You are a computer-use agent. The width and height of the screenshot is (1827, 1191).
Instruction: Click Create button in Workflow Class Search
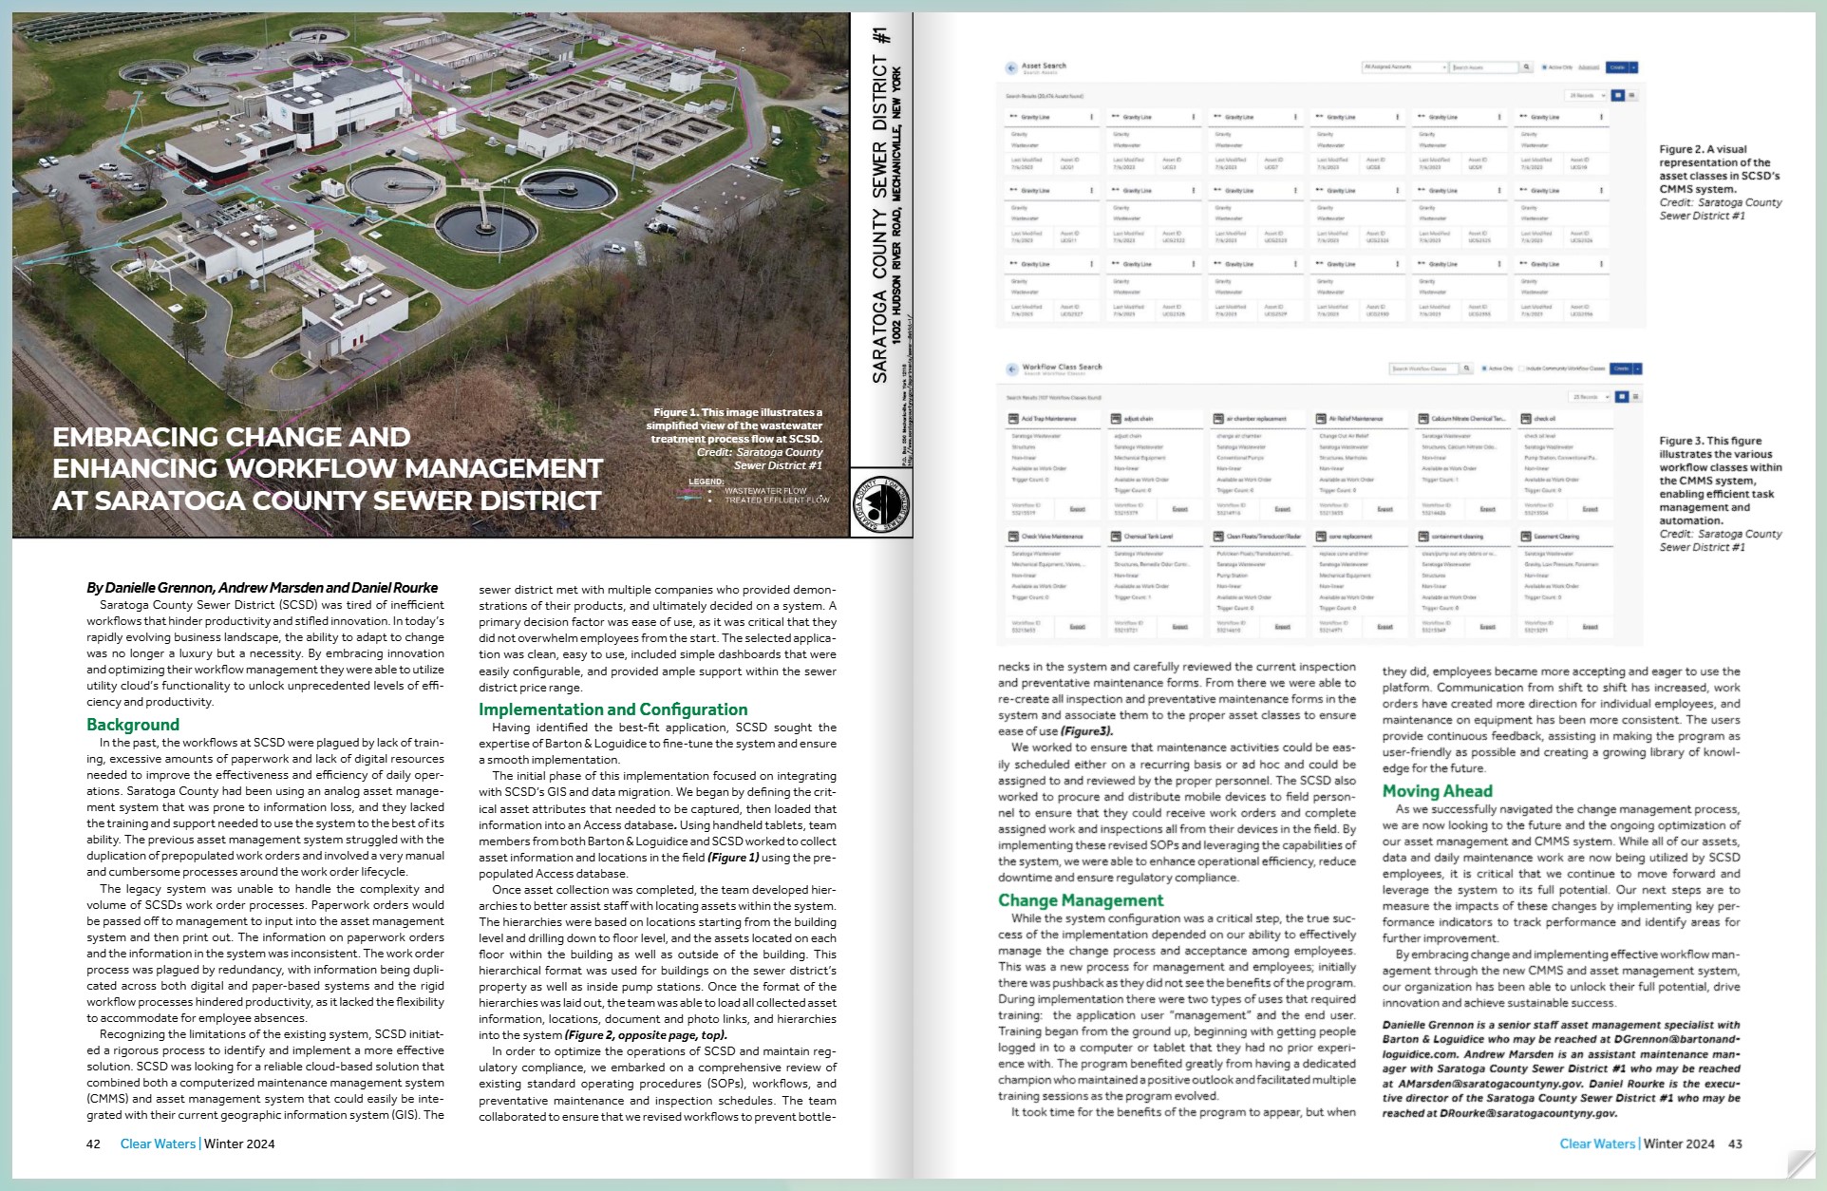1621,369
